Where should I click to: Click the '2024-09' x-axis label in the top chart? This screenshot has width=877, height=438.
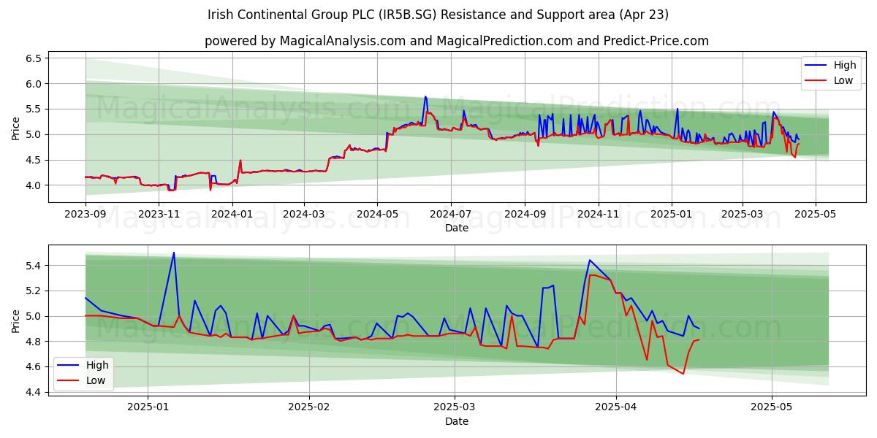pyautogui.click(x=525, y=215)
